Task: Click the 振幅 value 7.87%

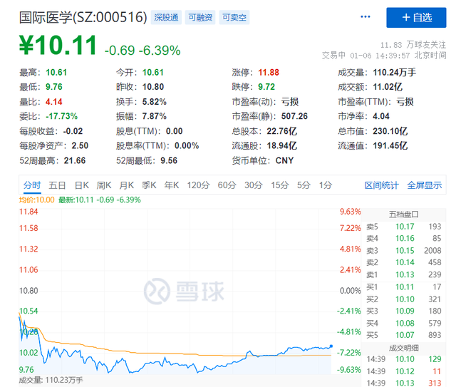Action: click(x=155, y=116)
